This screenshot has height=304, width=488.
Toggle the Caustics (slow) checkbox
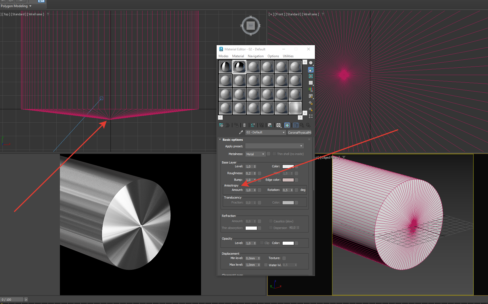tap(271, 221)
